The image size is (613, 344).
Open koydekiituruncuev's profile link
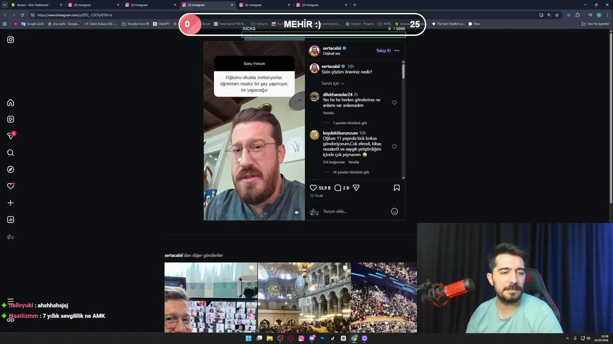tap(341, 133)
